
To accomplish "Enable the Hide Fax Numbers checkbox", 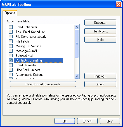I will (11, 70).
